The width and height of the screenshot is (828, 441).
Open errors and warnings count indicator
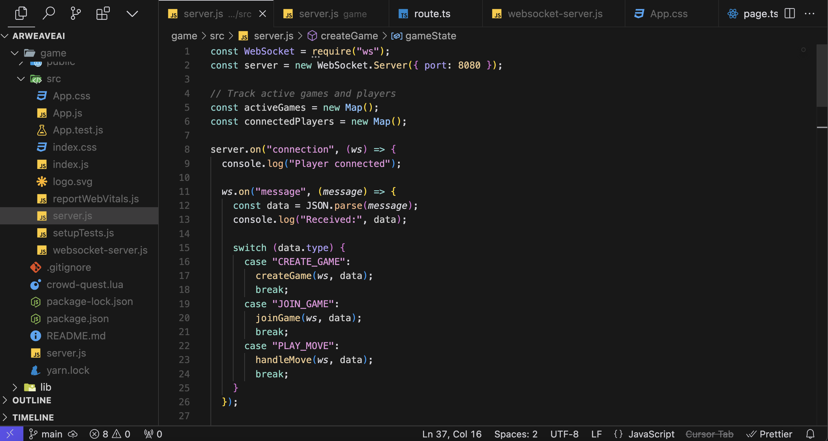[x=110, y=434]
